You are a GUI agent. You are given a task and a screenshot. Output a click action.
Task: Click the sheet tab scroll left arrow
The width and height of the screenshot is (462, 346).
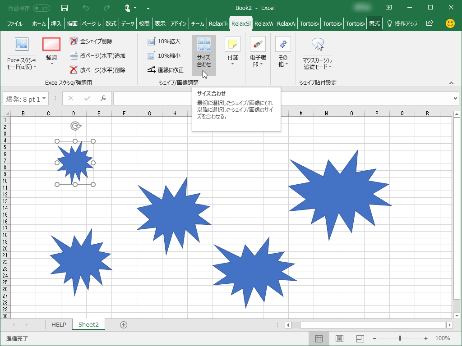tap(14, 325)
